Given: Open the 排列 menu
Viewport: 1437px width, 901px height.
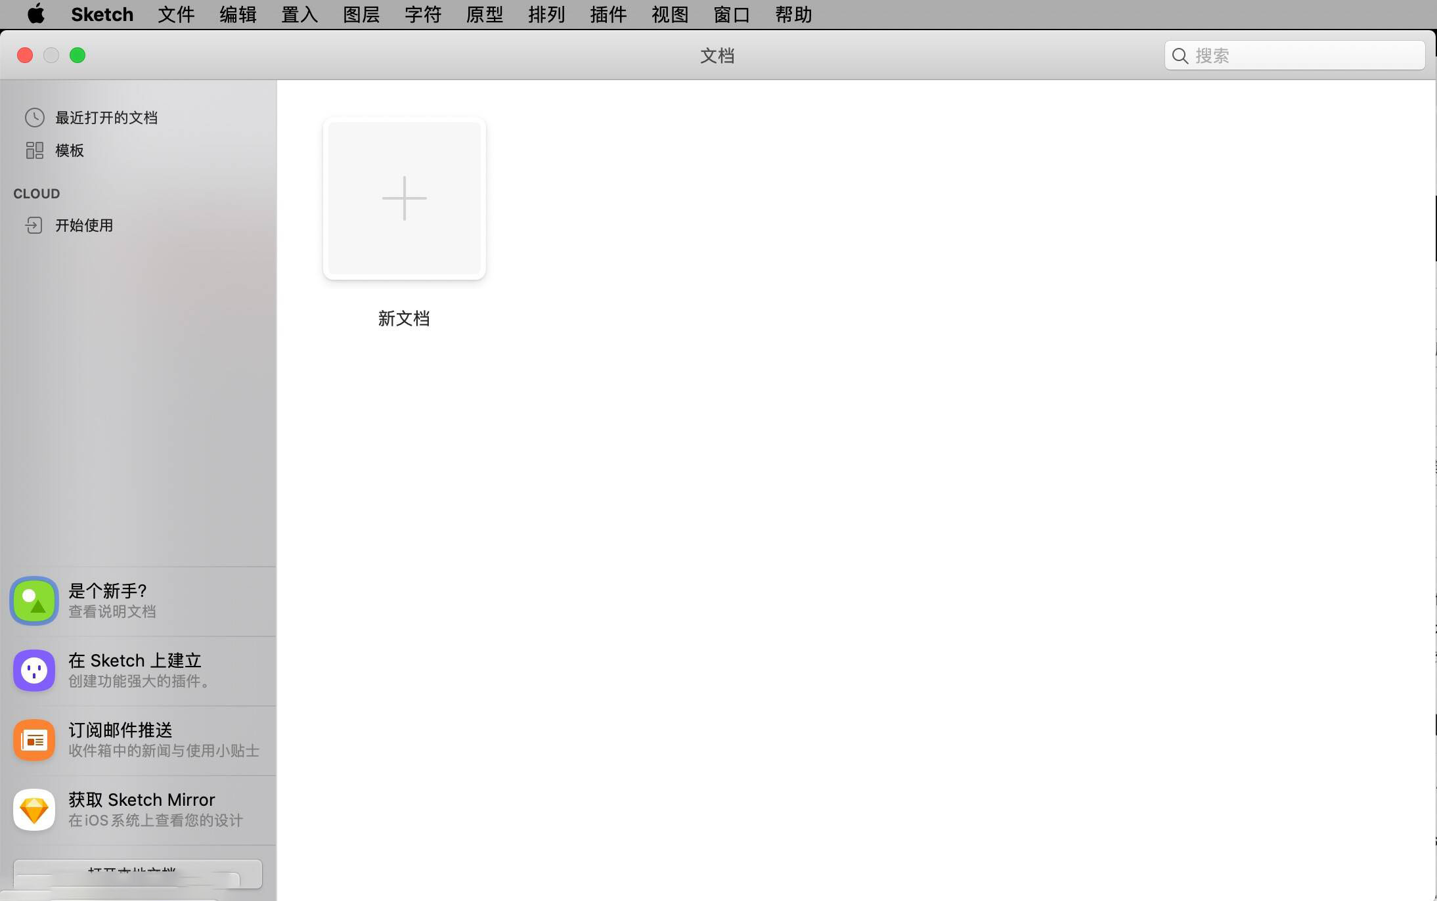Looking at the screenshot, I should [546, 14].
